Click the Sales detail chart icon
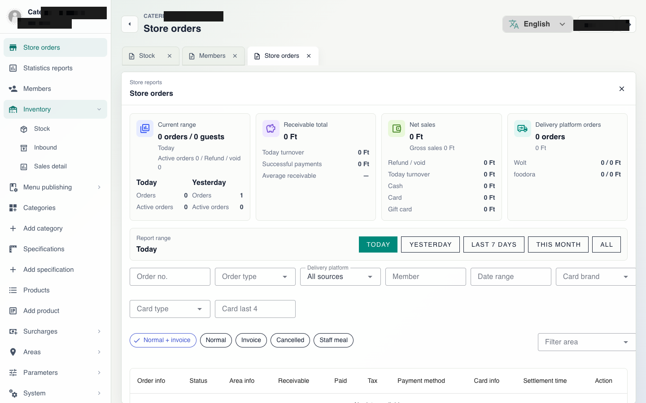Viewport: 646px width, 403px height. [x=24, y=167]
